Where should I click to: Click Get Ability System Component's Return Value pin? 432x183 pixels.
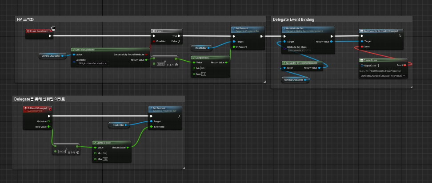click(320, 68)
